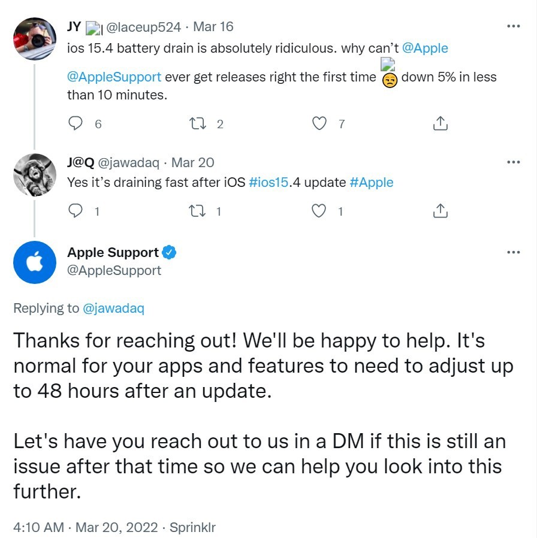
Task: Reply to J@Q's draining fast tweet
Action: (76, 211)
